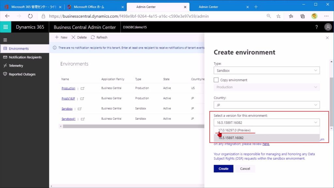Sort by the Application Family column header

tap(113, 79)
